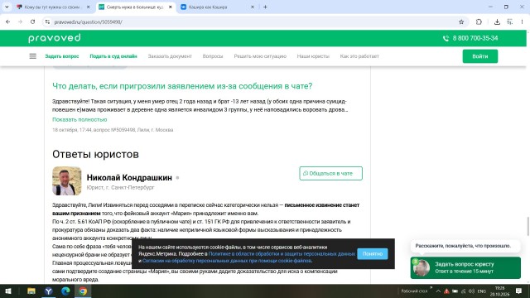Open Windows Start menu
Viewport: 530px width, 298px height.
click(8, 291)
